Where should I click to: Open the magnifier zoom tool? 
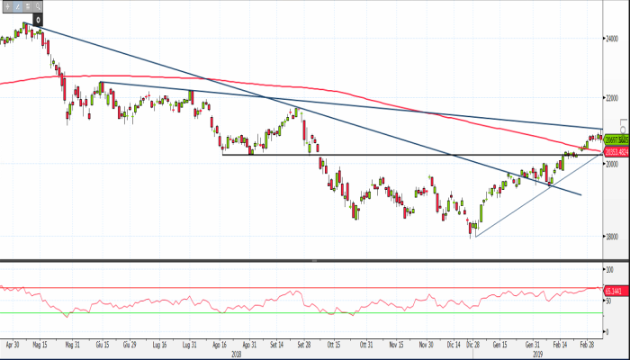(x=40, y=6)
